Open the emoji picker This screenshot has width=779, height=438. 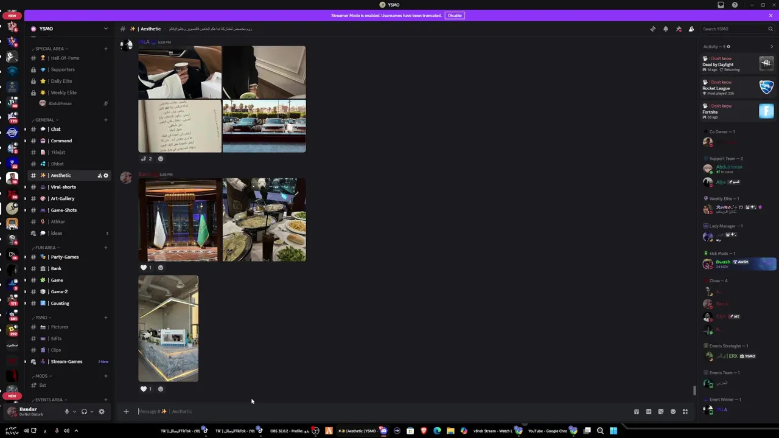[673, 412]
